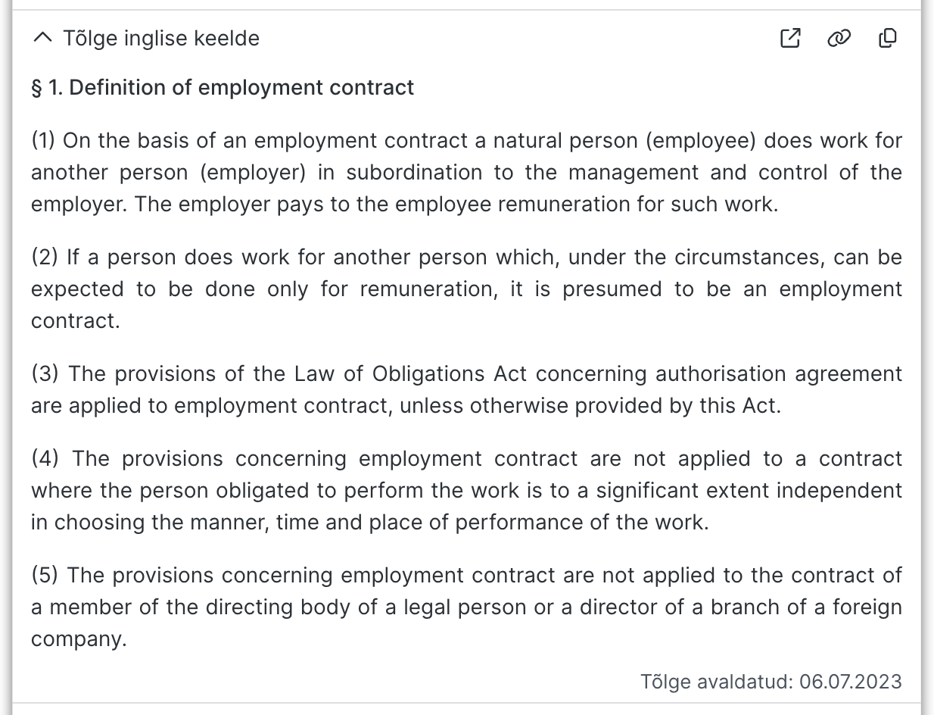Copy translation text using duplicate icon
Screen dimensions: 934x715
pos(888,38)
